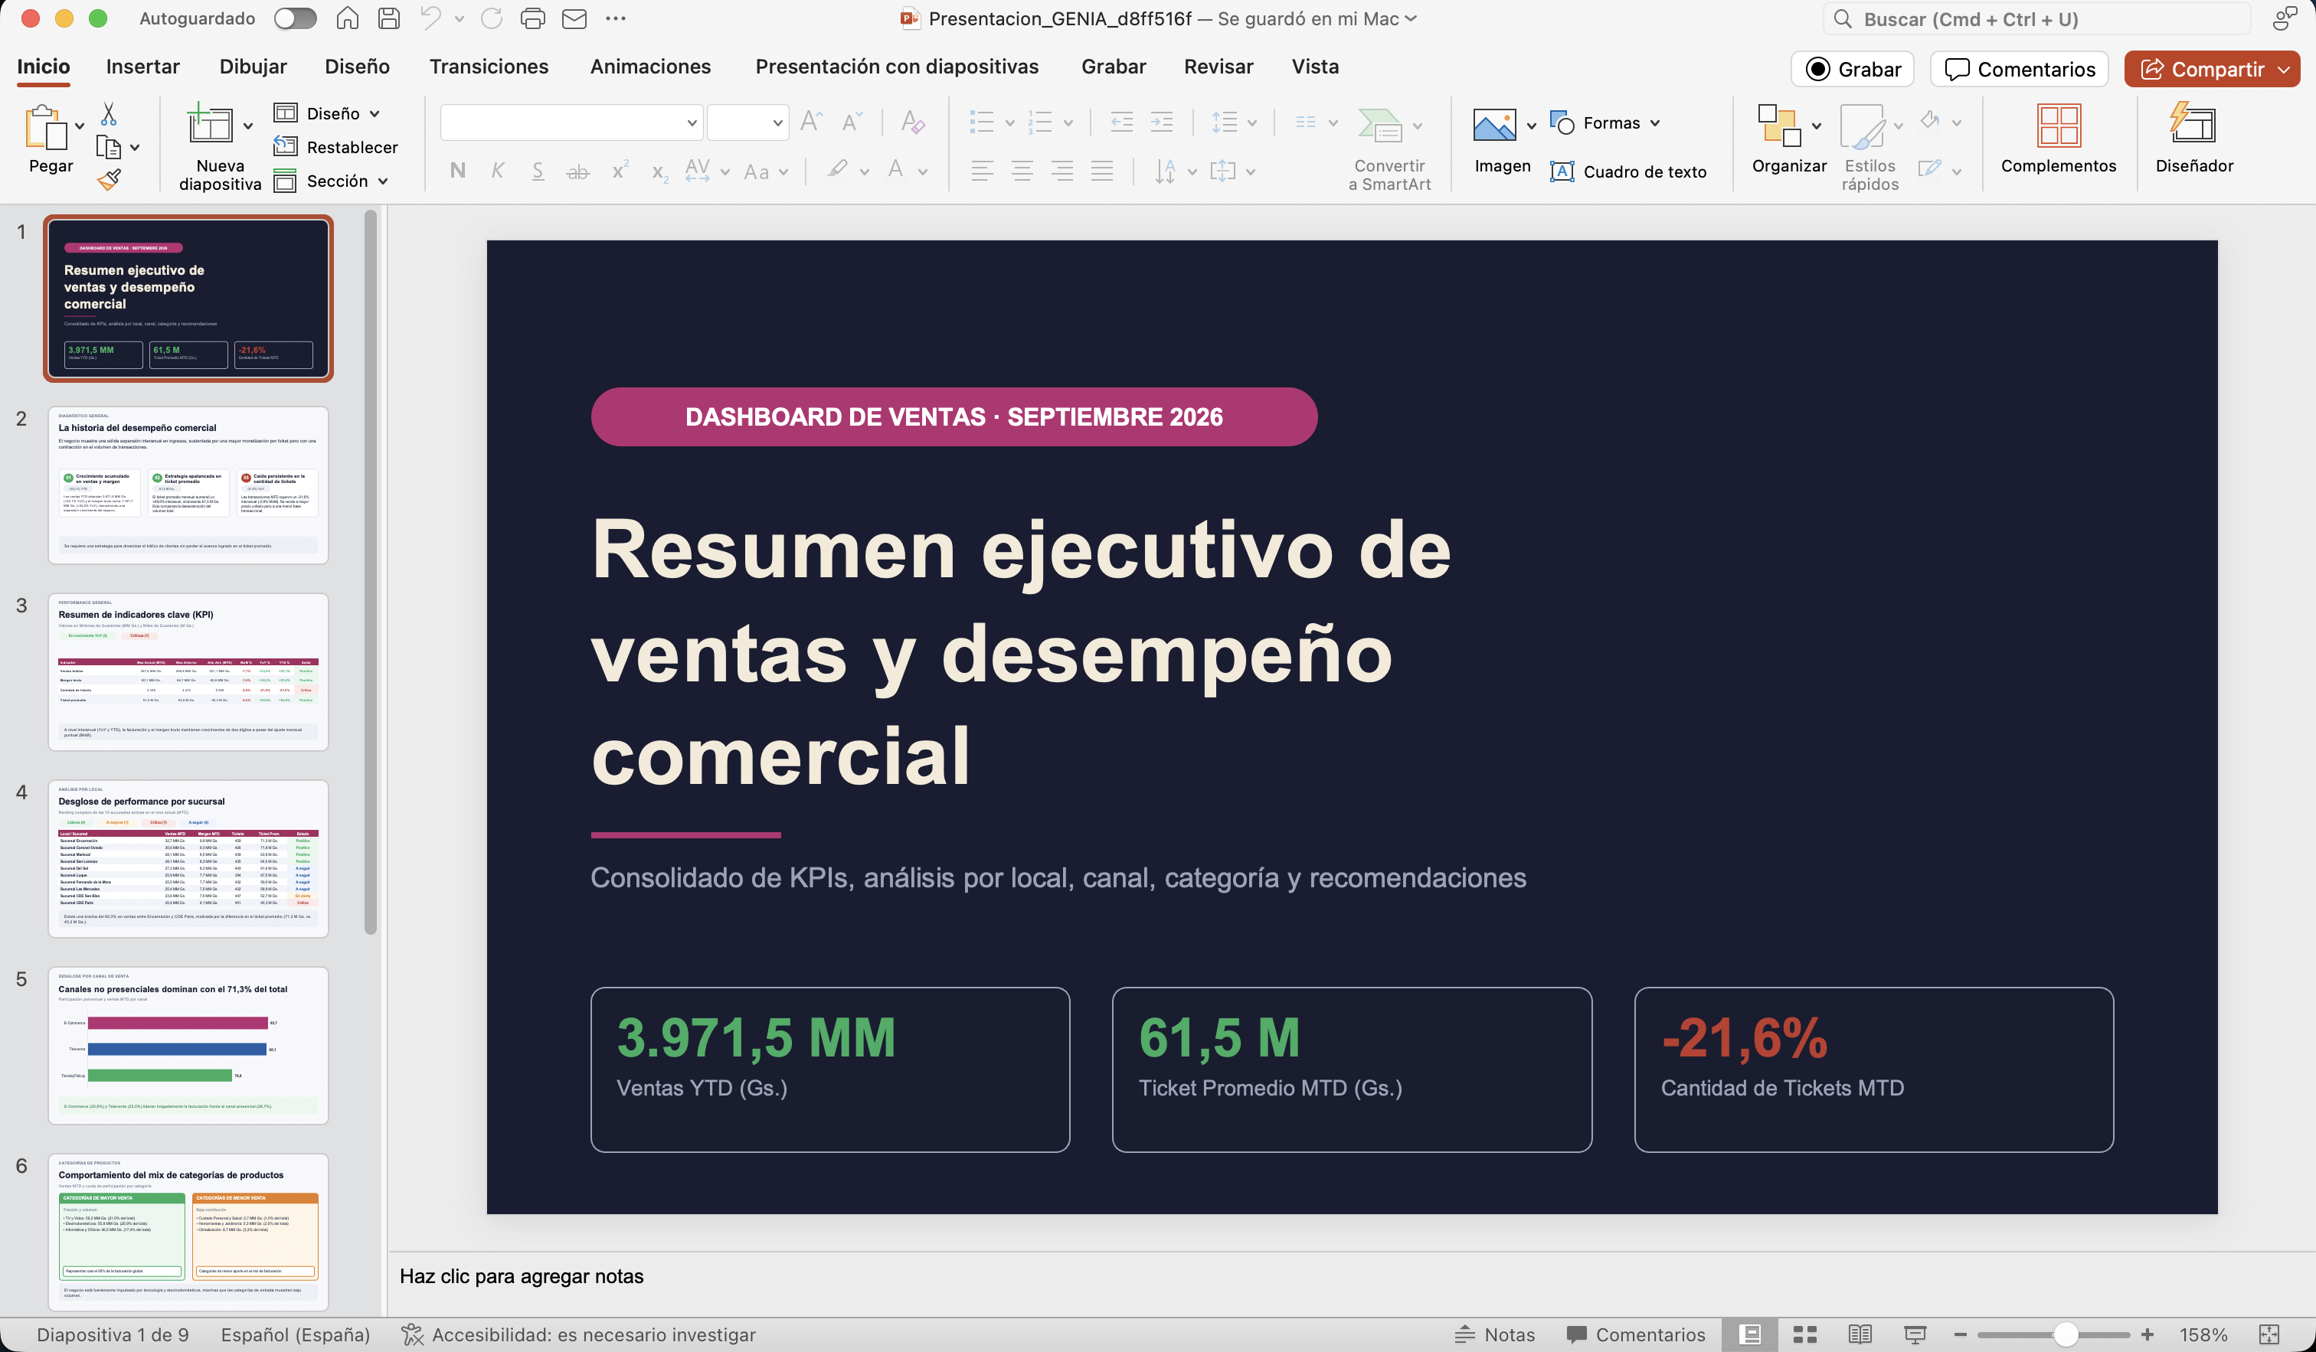The width and height of the screenshot is (2316, 1352).
Task: Click Convertir a SmartArt icon
Action: pos(1379,125)
